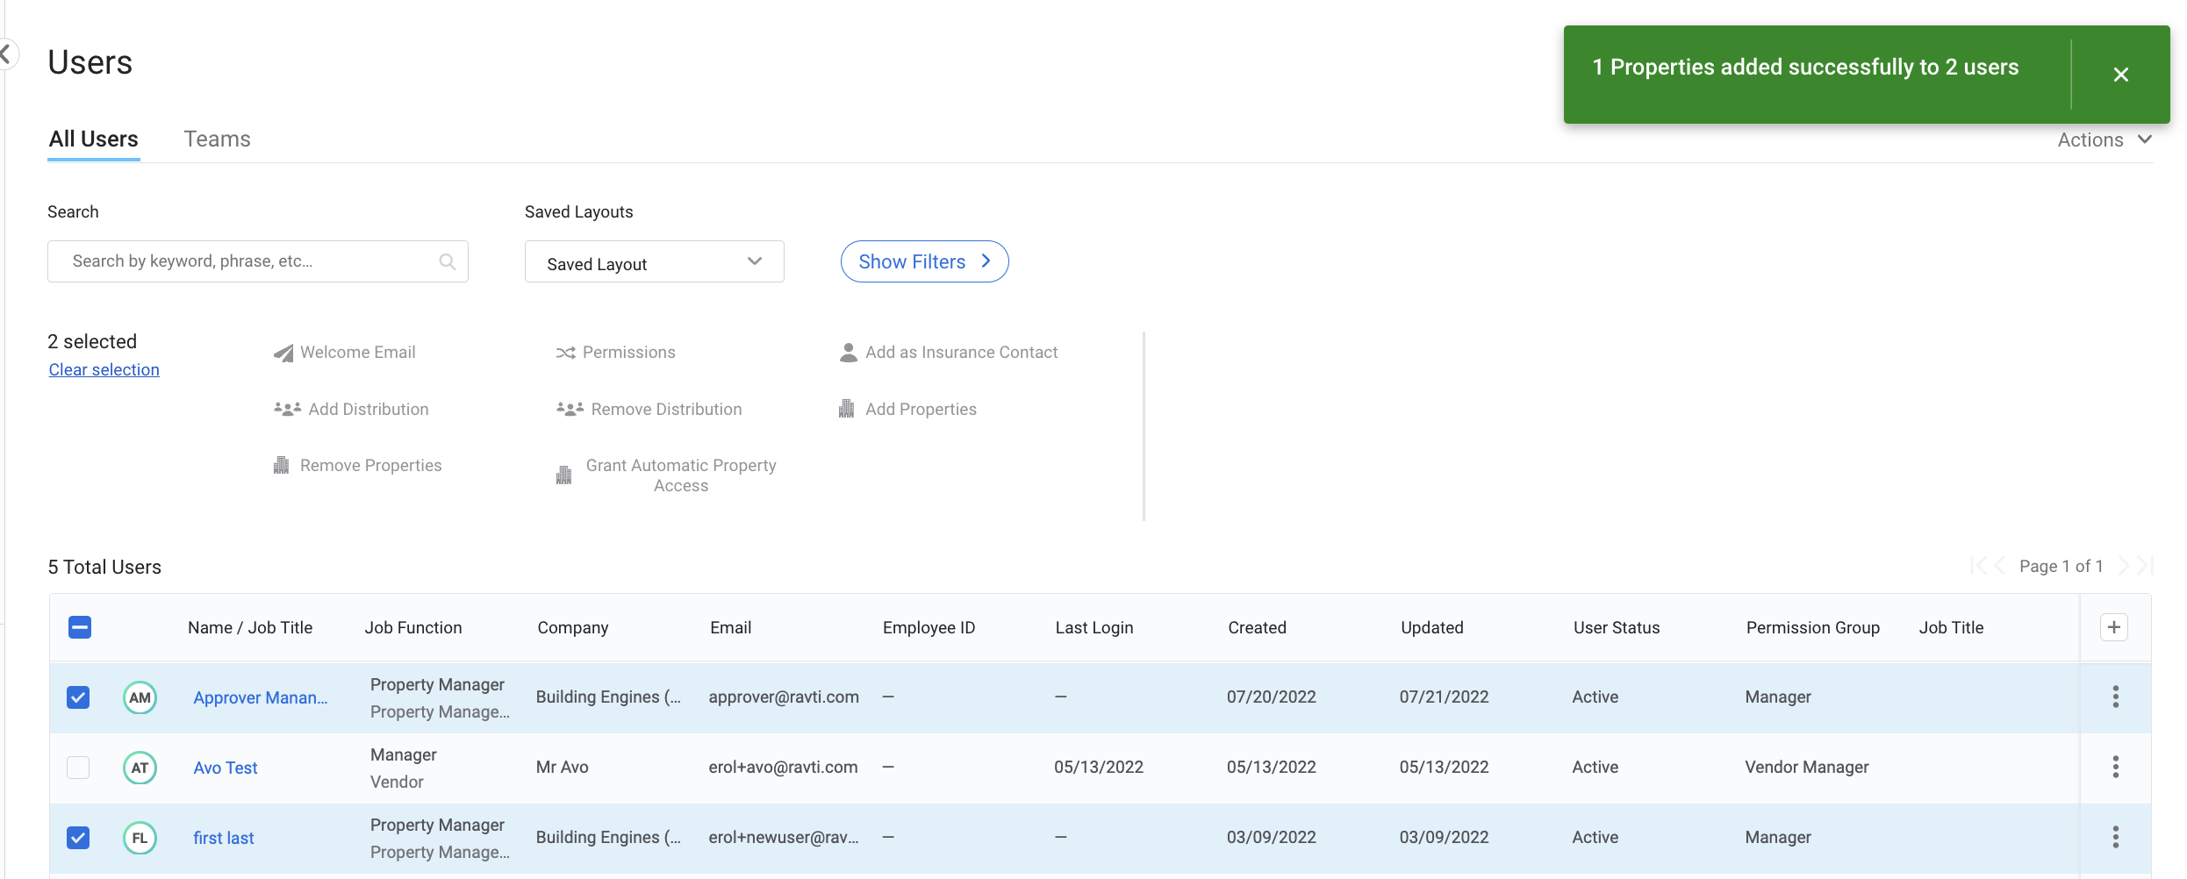Toggle the select-all header checkbox

(x=80, y=627)
